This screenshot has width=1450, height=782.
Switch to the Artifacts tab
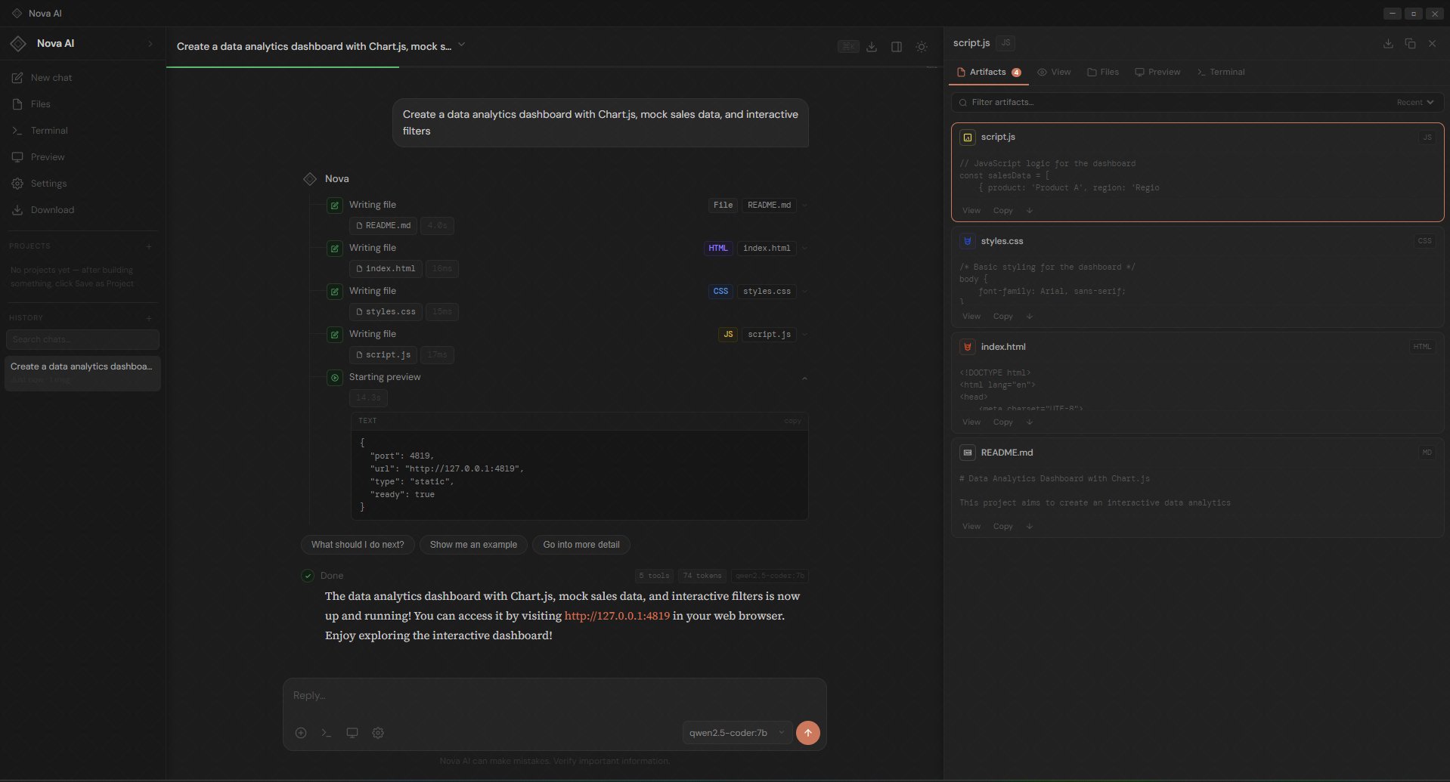[x=989, y=73]
